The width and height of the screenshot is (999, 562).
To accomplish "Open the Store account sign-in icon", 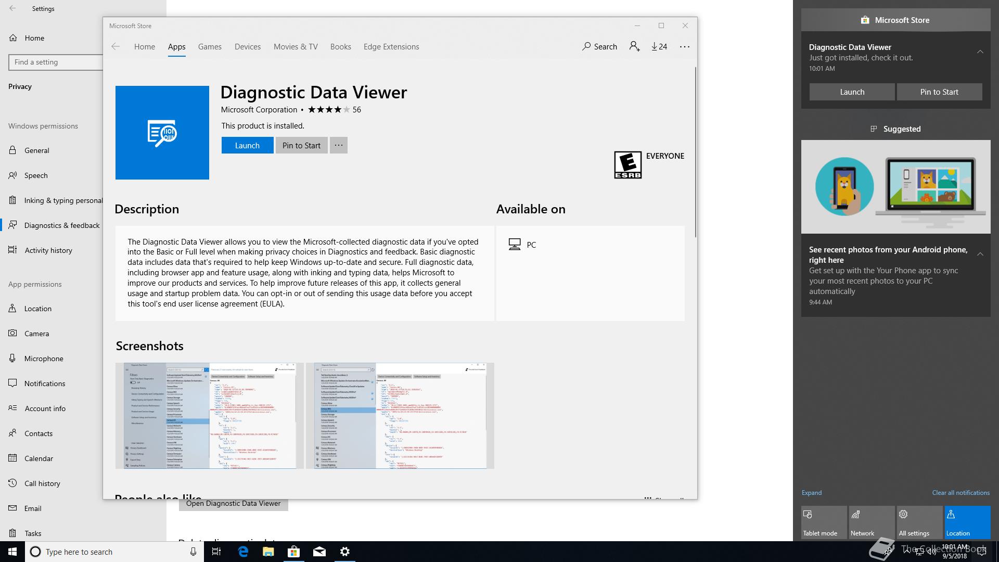I will [634, 46].
